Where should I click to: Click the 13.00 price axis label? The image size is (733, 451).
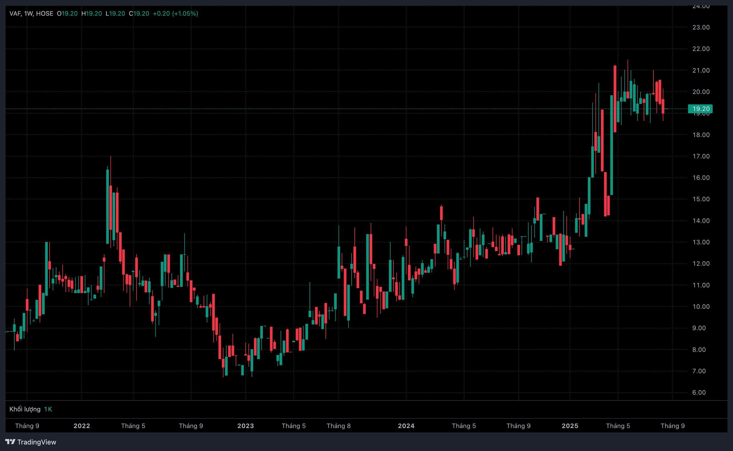[x=701, y=242]
